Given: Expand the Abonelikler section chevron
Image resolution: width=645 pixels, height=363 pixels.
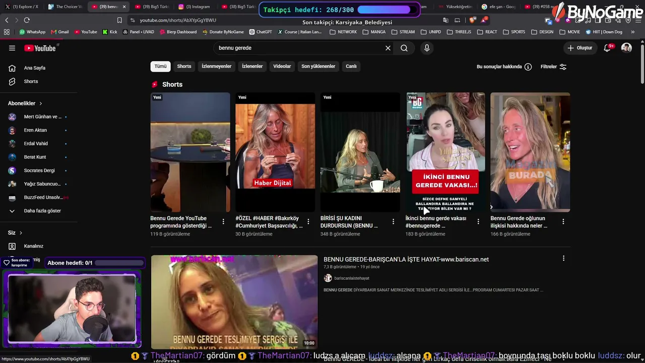Looking at the screenshot, I should pos(41,103).
